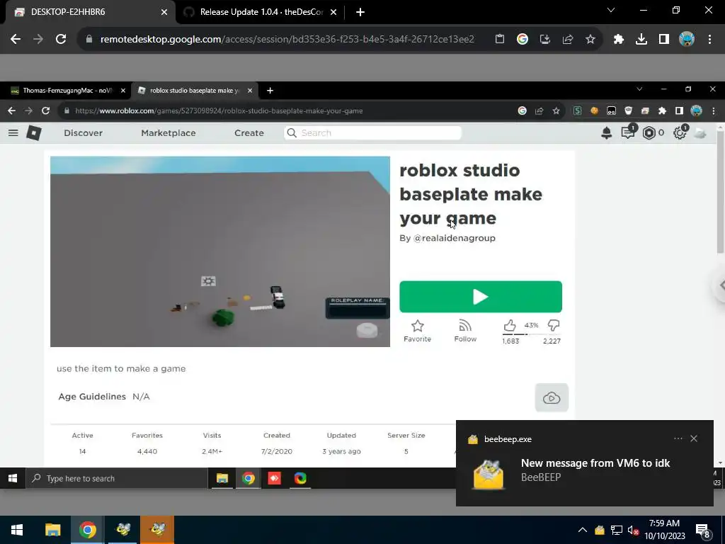Go back in the remote browser
725x544 pixels.
[x=11, y=110]
